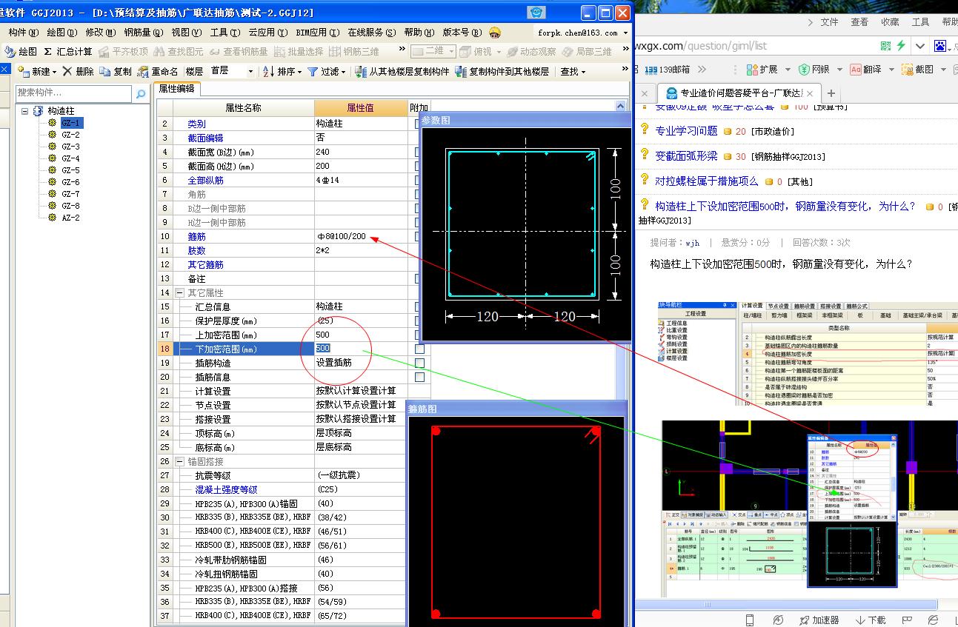
Task: Open the 对拉螺栓属于措施项么 question link
Action: pyautogui.click(x=707, y=181)
